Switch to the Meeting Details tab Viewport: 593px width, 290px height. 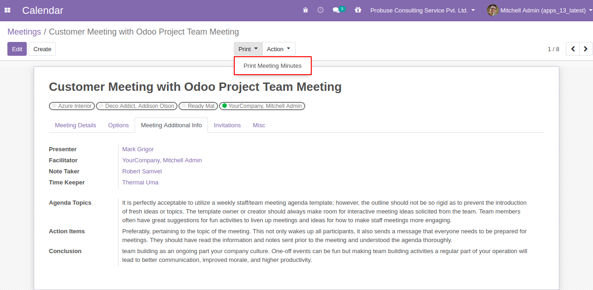(76, 125)
